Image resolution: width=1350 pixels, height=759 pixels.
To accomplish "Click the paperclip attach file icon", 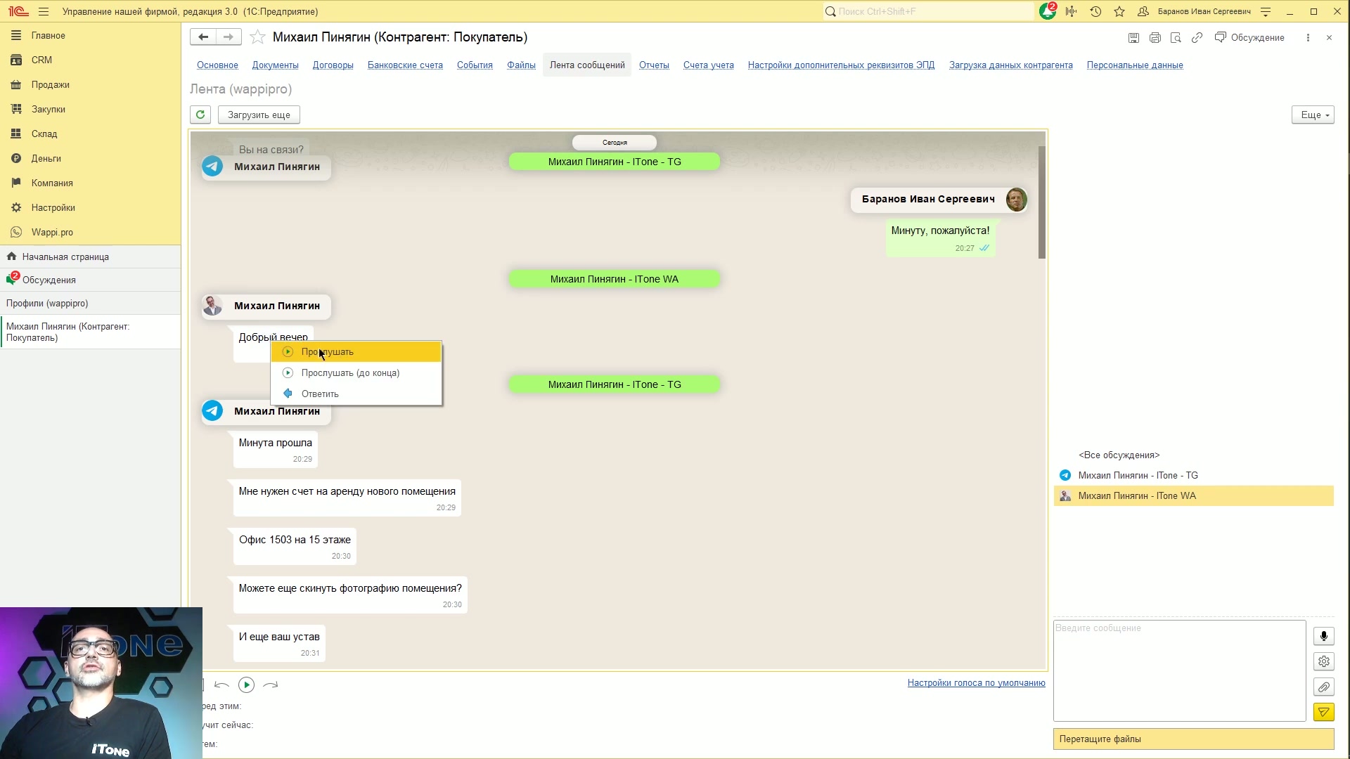I will point(1323,687).
